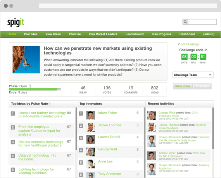Screen dimensions: 221x178
Task: Open the (admin) menu in navigation
Action: [209, 34]
